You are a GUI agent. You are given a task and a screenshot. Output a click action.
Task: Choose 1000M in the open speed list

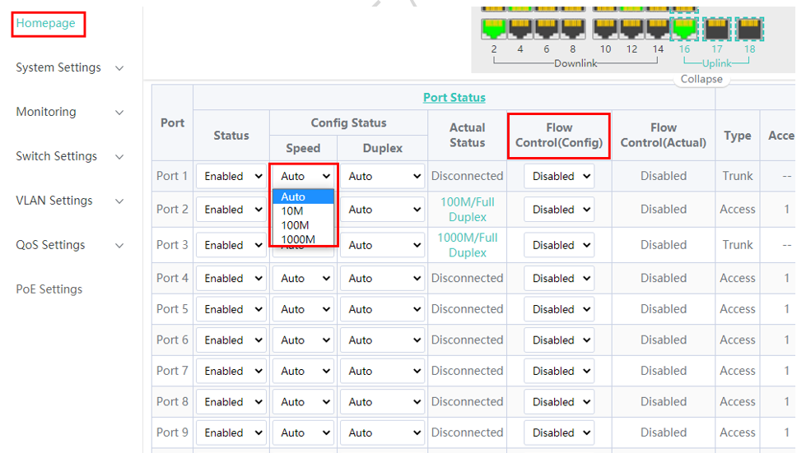point(298,239)
